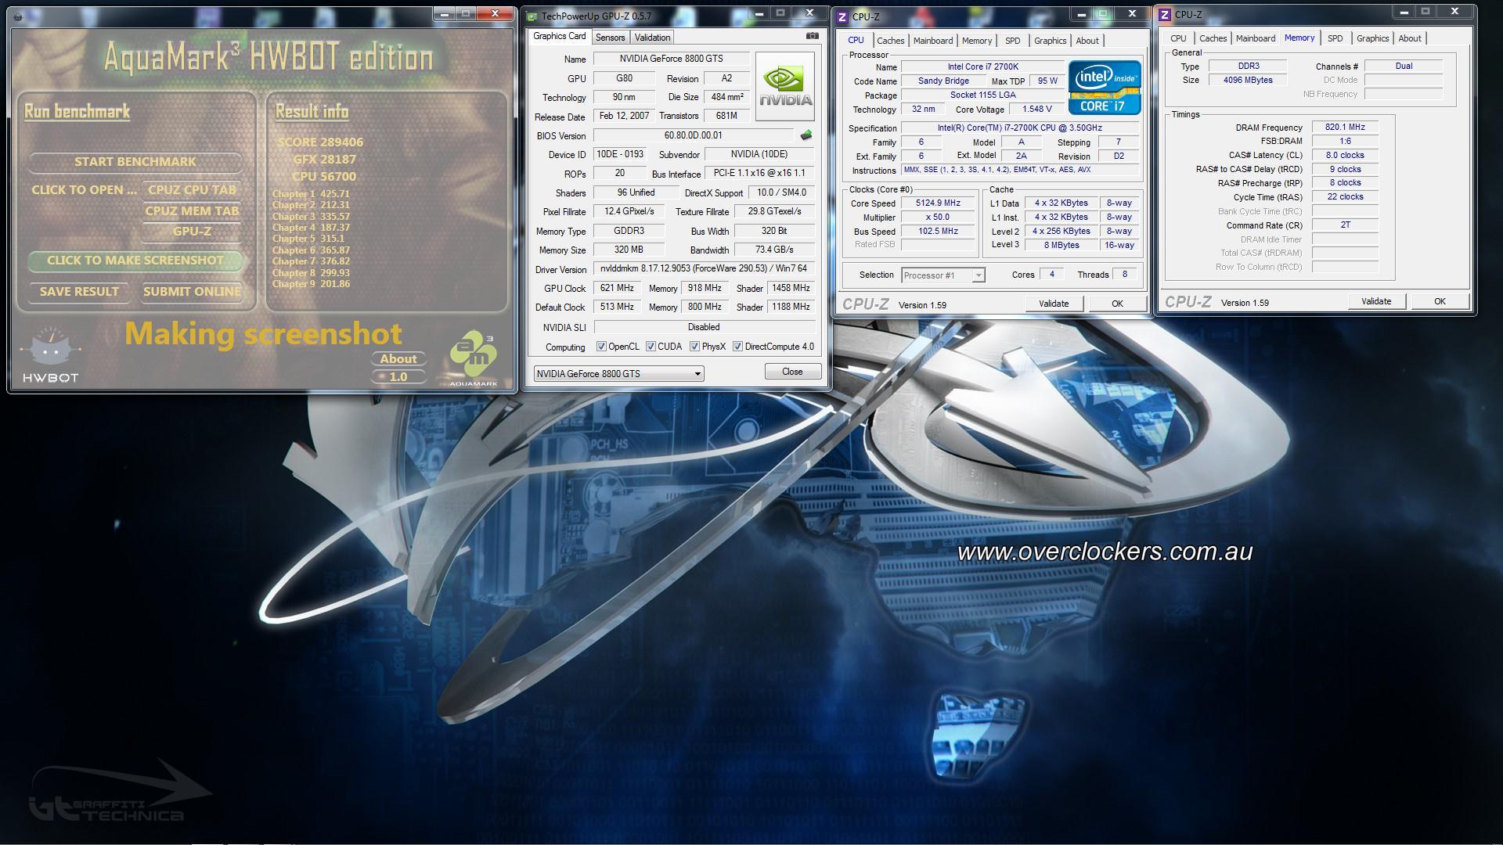Screen dimensions: 1503x845
Task: Open the About tab in CPU-Z CPU window
Action: click(1087, 41)
